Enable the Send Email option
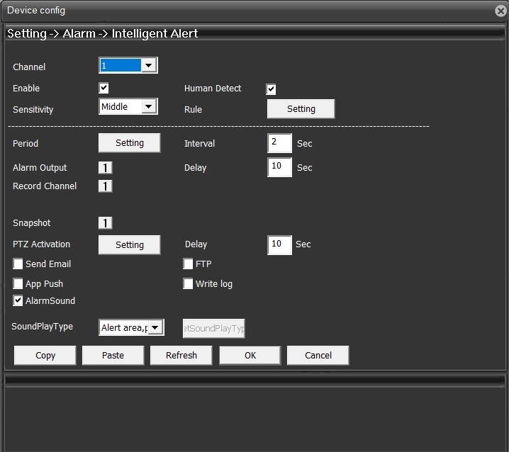This screenshot has width=509, height=452. [x=18, y=264]
